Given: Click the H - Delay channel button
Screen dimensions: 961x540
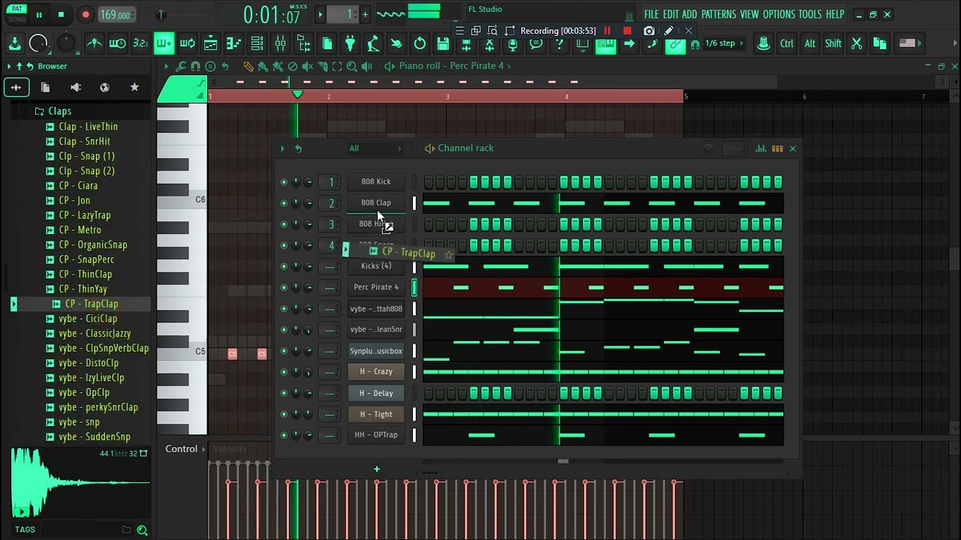Looking at the screenshot, I should [x=376, y=393].
